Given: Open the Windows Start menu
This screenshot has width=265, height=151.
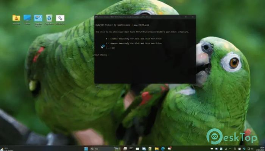Looking at the screenshot, I should coord(86,149).
